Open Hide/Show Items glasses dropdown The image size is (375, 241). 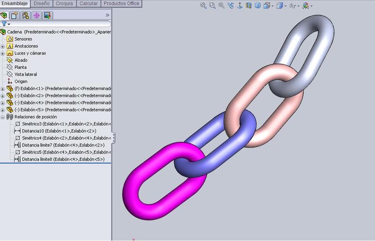[x=294, y=6]
